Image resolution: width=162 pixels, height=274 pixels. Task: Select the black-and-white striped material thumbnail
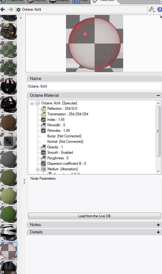(x=9, y=233)
